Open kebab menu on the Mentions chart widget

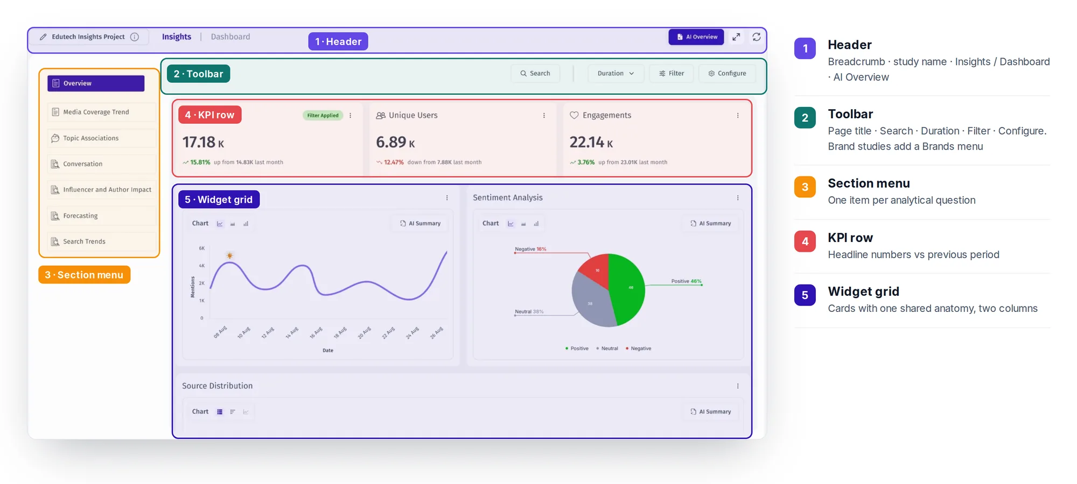447,198
